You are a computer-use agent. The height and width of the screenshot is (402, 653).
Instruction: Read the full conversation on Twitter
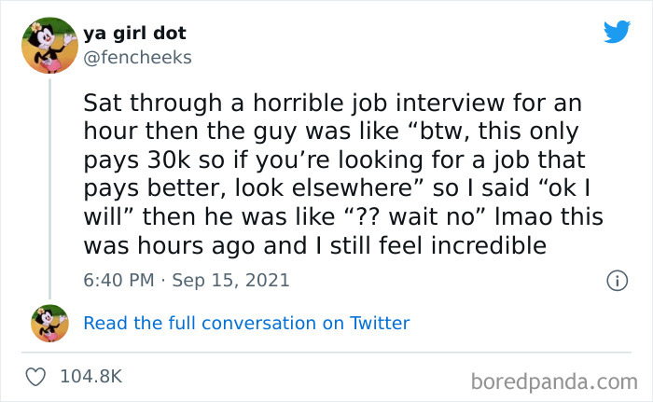(x=246, y=324)
